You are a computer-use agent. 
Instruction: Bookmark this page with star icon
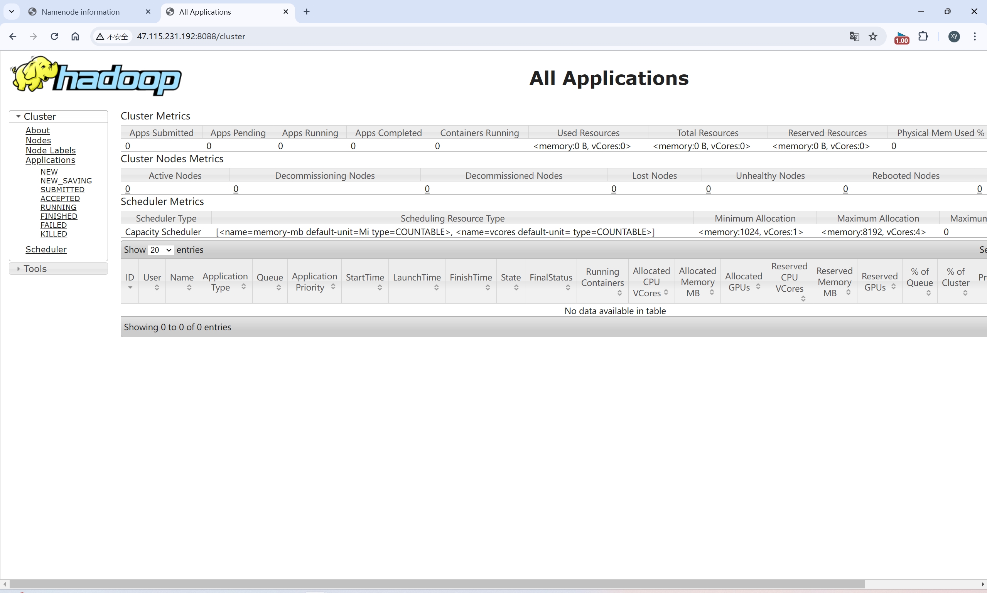tap(873, 36)
